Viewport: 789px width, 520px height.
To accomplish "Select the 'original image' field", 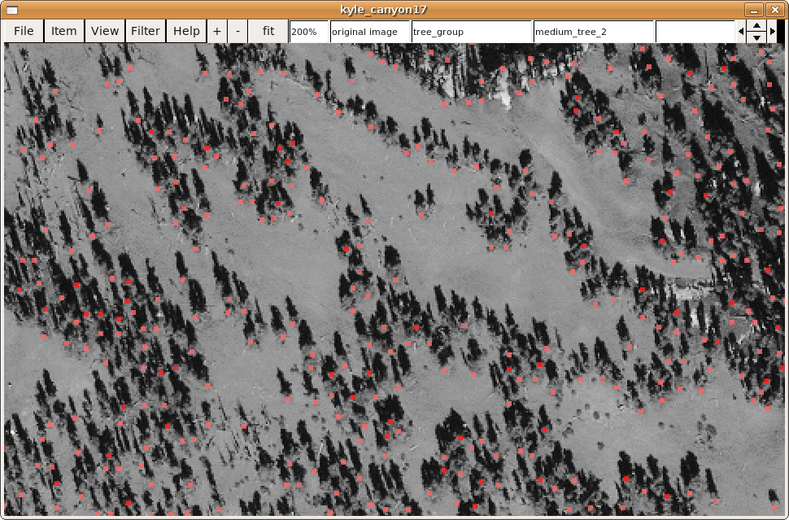I will pyautogui.click(x=370, y=32).
